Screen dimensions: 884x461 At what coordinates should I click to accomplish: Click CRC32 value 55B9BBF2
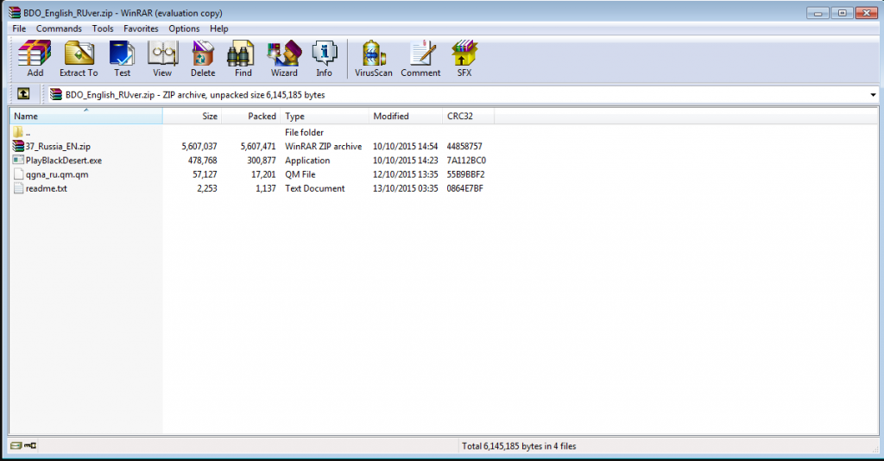(465, 174)
